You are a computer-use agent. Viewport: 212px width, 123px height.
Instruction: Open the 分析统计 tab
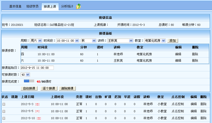click(67, 6)
